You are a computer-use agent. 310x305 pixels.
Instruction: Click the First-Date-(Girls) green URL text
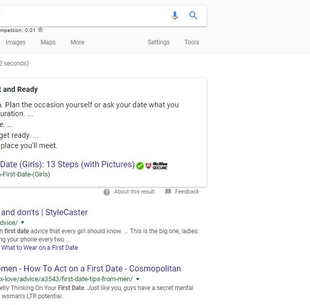[x=25, y=174]
